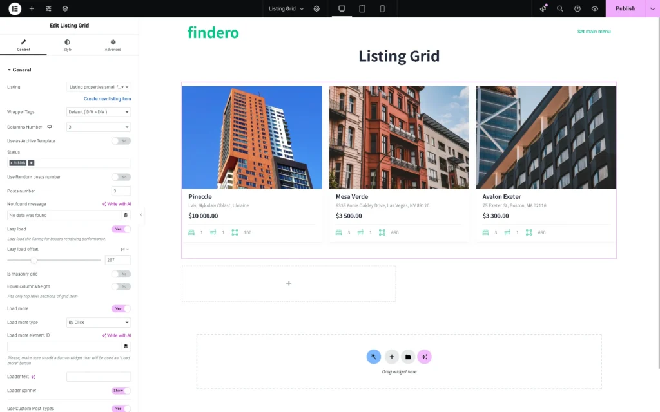Switch to the Advanced tab

tap(112, 44)
